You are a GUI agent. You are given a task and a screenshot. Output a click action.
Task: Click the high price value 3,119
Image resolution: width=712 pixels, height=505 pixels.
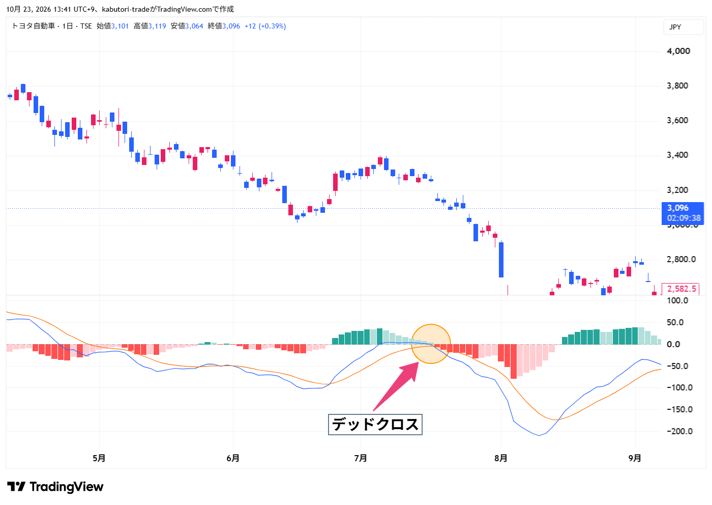[x=157, y=26]
